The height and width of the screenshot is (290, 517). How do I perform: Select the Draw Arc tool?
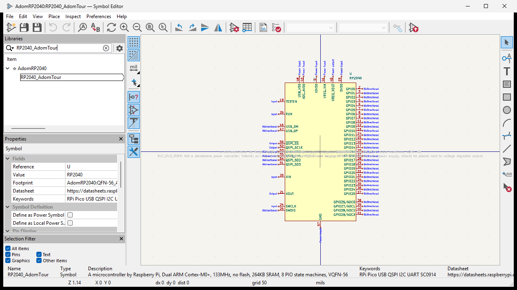[507, 123]
